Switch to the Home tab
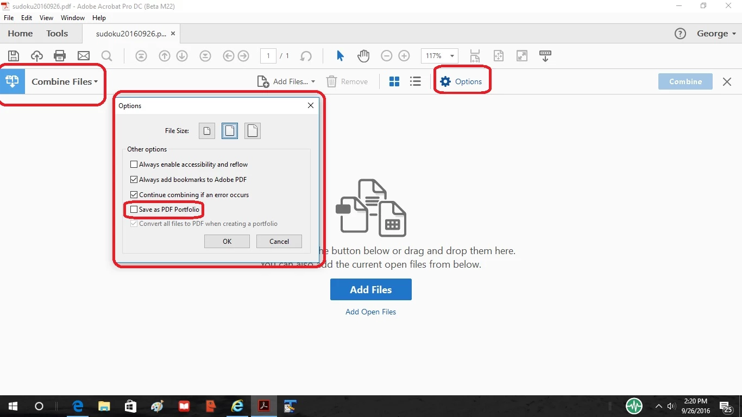This screenshot has width=742, height=417. (x=20, y=34)
